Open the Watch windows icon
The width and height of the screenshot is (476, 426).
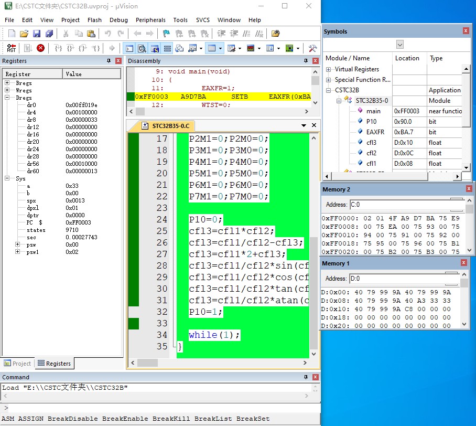click(192, 48)
